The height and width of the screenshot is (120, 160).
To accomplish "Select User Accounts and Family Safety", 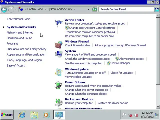I will (x=26, y=49).
